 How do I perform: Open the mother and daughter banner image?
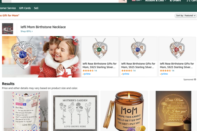point(41,57)
